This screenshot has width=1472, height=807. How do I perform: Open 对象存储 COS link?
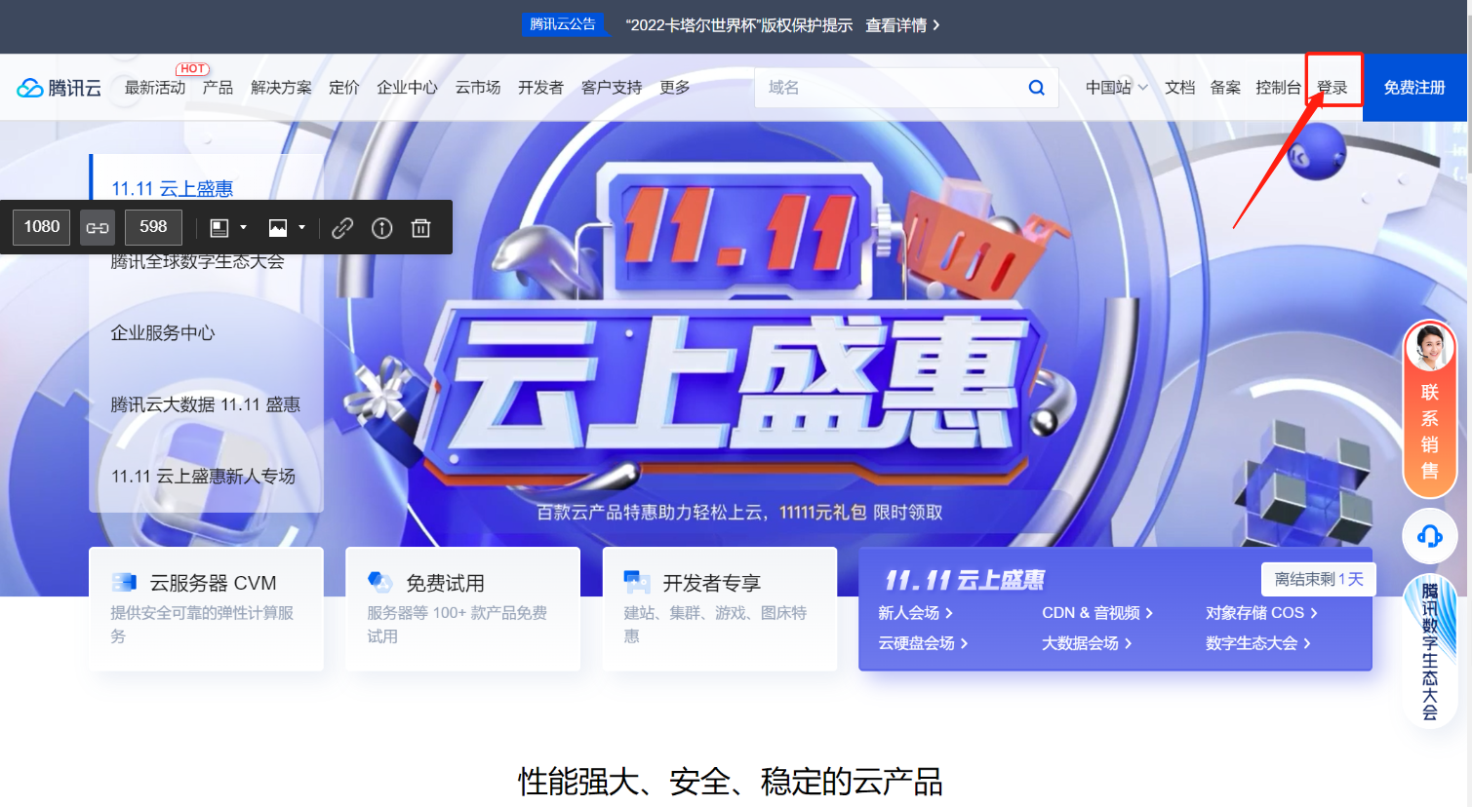(1261, 613)
